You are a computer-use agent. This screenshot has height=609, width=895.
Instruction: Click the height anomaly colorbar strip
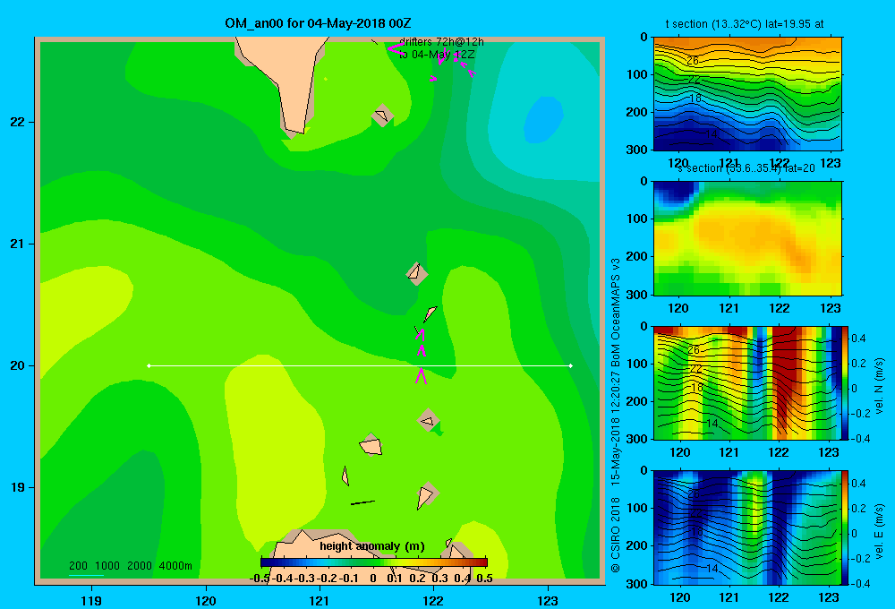[374, 562]
